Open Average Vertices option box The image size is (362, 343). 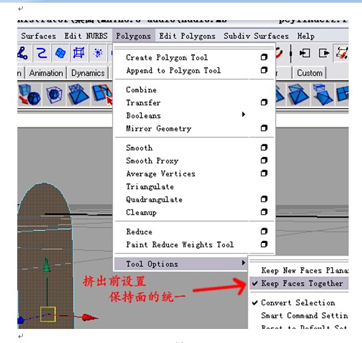264,173
